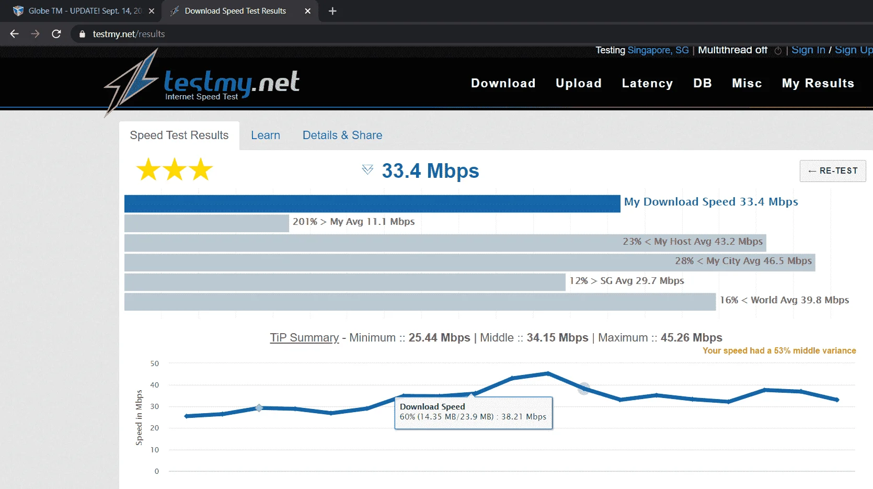Screen dimensions: 873x489
Task: Toggle Multithread power icon
Action: click(778, 51)
